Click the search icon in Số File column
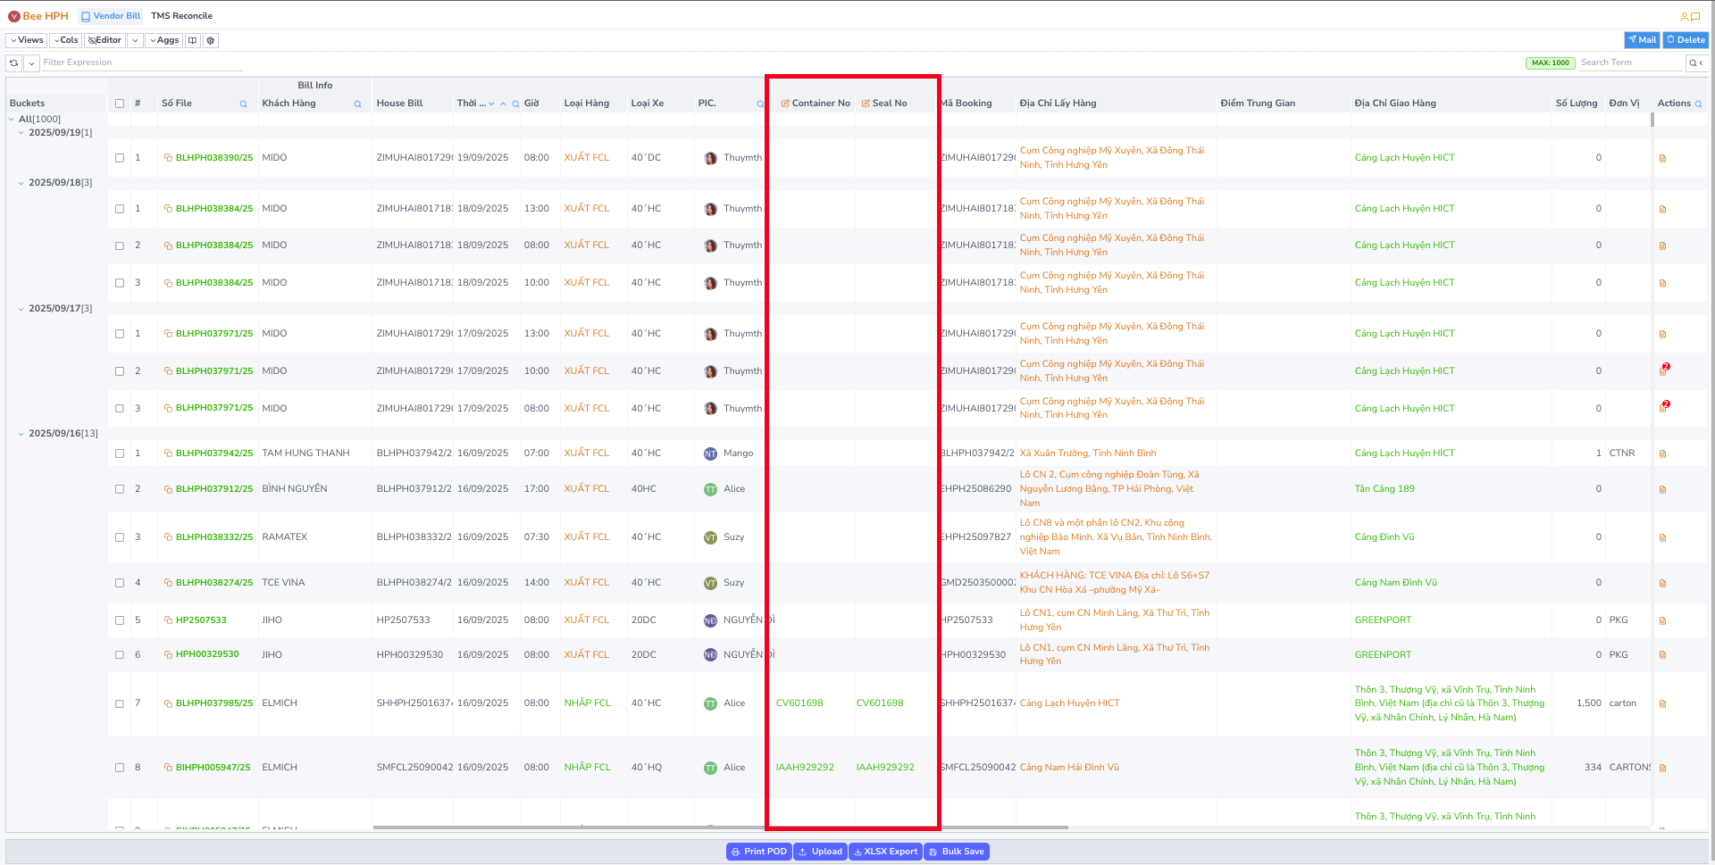 (x=243, y=104)
